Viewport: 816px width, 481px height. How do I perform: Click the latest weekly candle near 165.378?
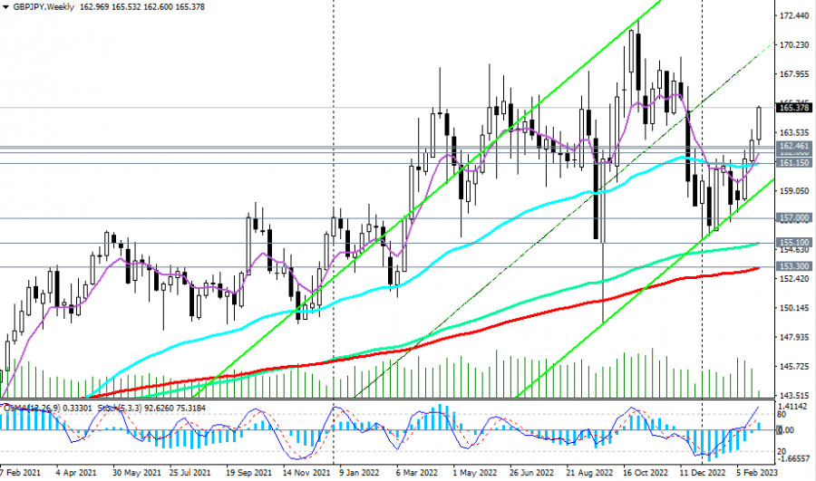tap(759, 124)
